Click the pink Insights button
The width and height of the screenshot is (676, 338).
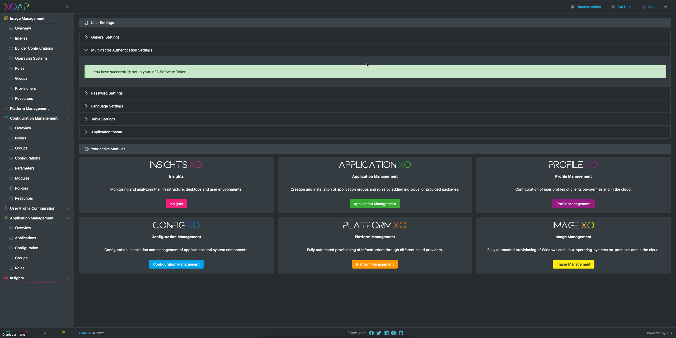[176, 204]
